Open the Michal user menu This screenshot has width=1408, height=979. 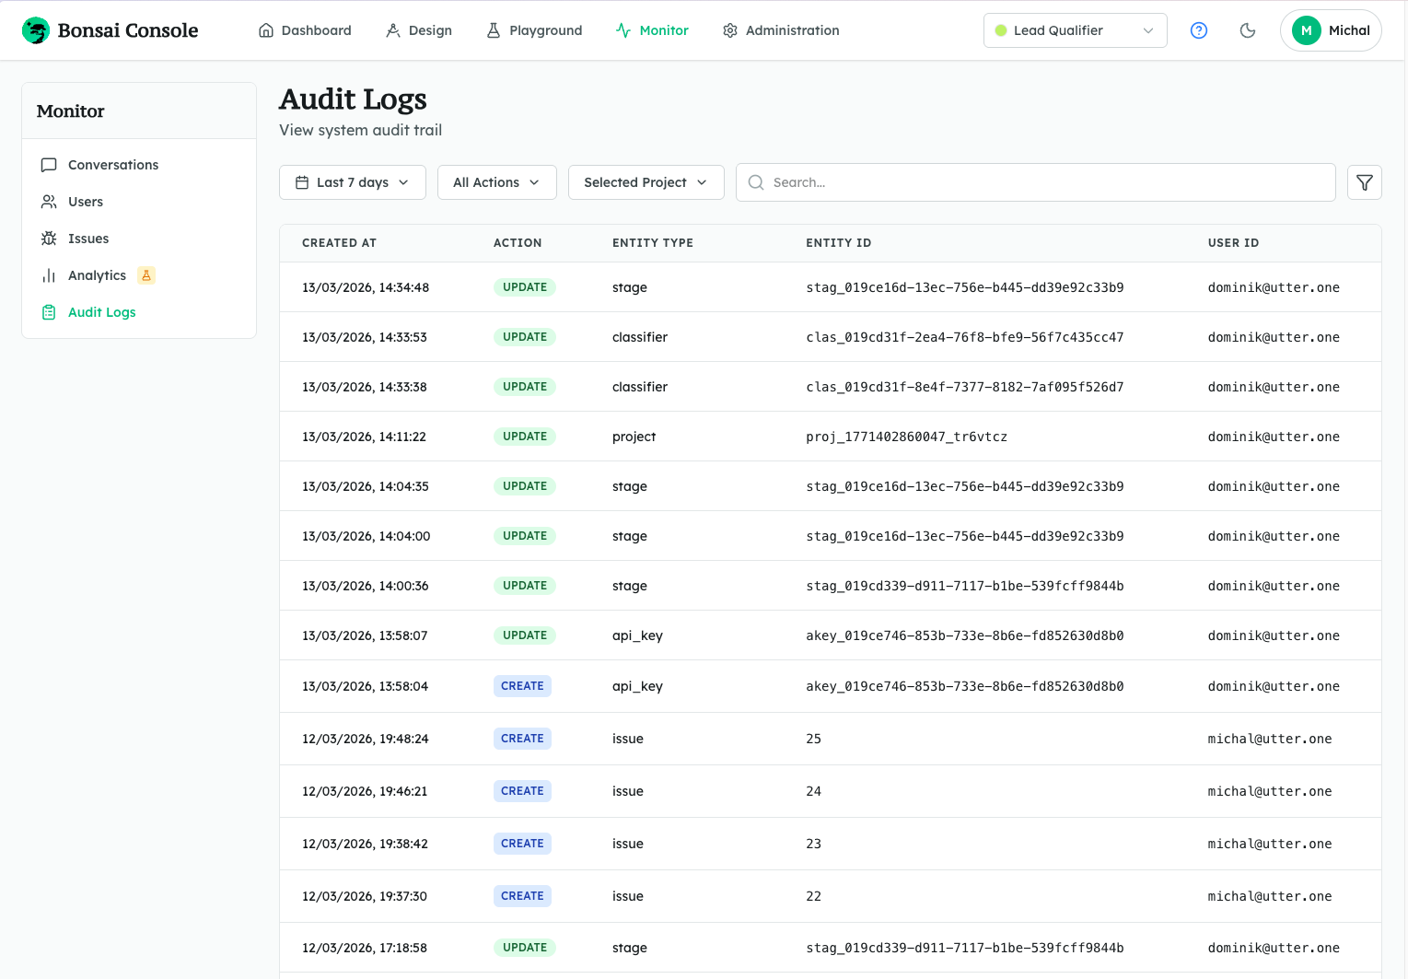pos(1331,30)
